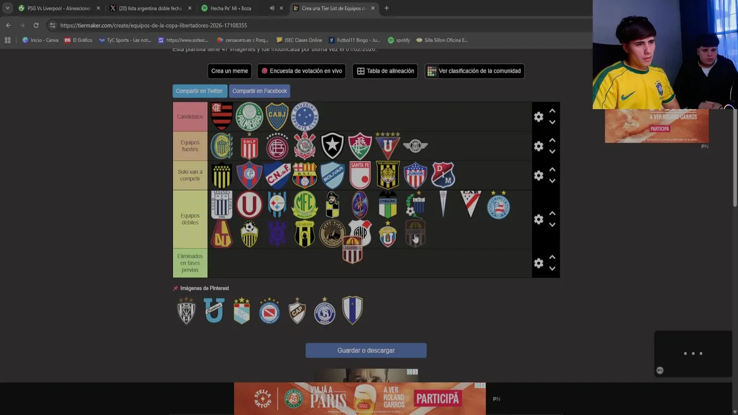Move Equipos fuertes tier down

pos(552,152)
